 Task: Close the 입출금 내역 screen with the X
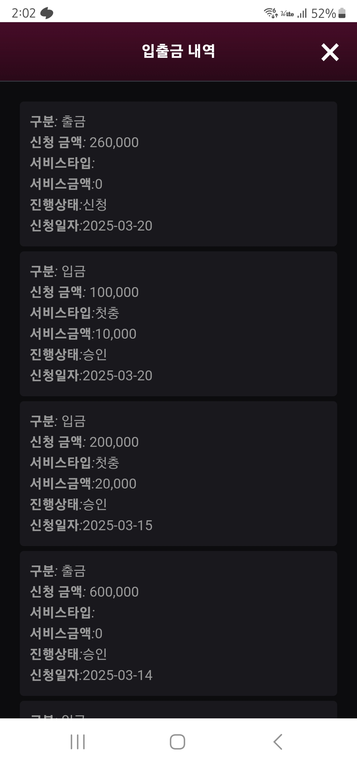330,52
